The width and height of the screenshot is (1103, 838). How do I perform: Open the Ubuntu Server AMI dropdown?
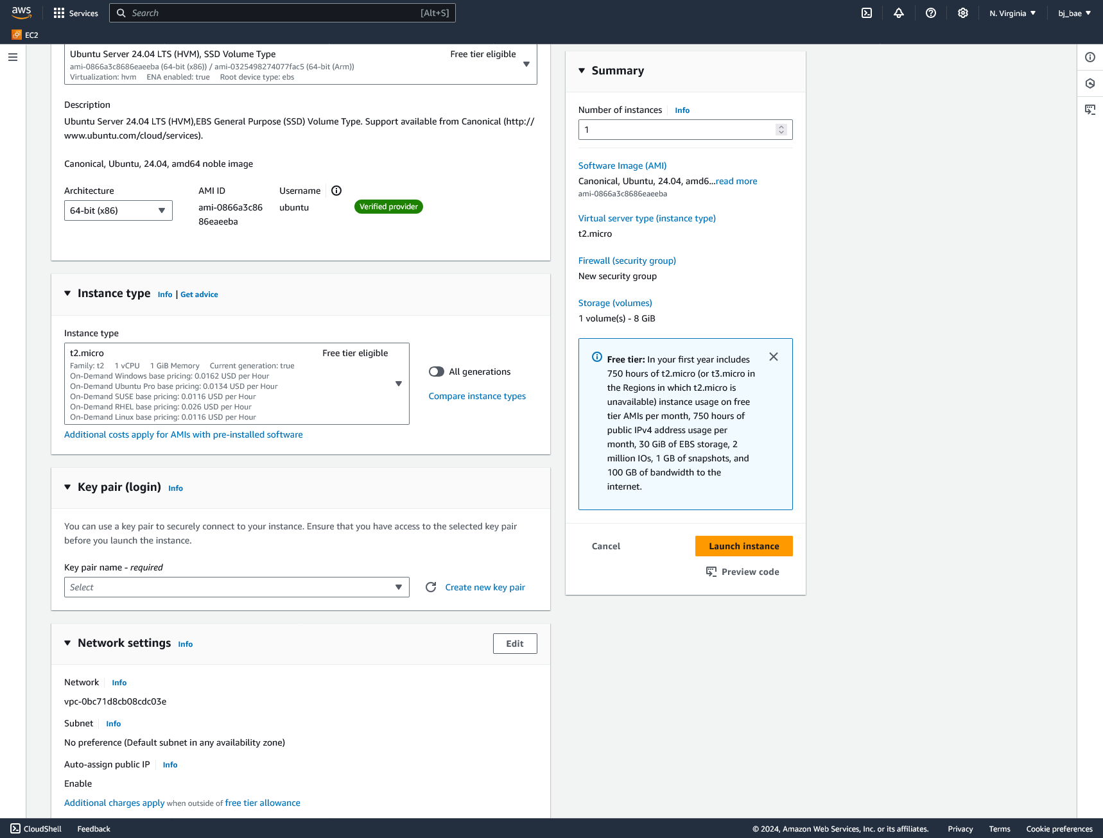[x=300, y=64]
